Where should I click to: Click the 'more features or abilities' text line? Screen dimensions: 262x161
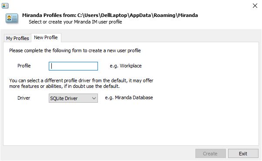pos(64,86)
